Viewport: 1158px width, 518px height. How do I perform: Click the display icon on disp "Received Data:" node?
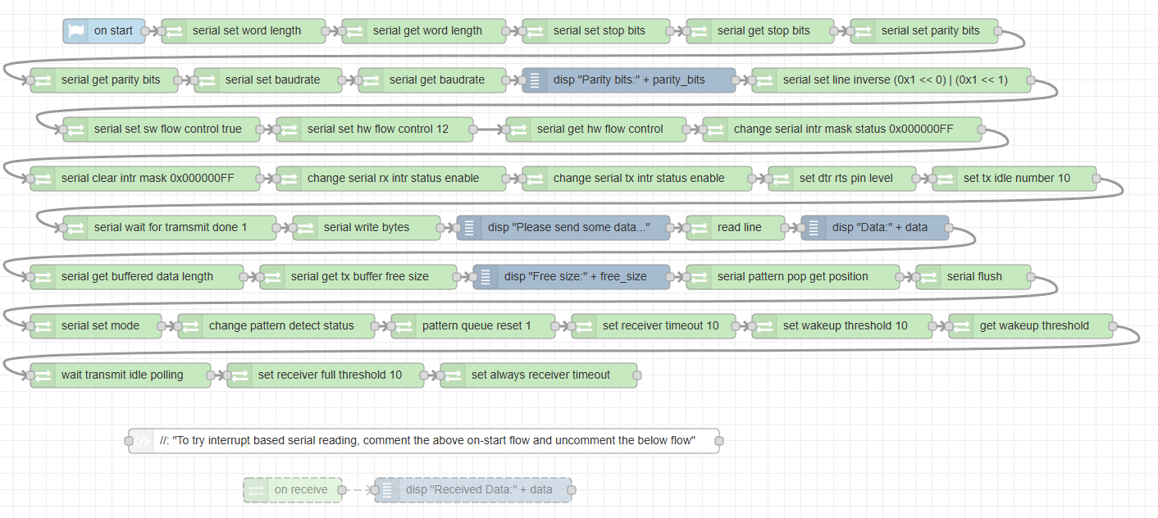[387, 490]
